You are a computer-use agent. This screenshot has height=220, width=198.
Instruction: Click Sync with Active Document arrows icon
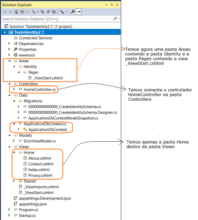(42, 12)
